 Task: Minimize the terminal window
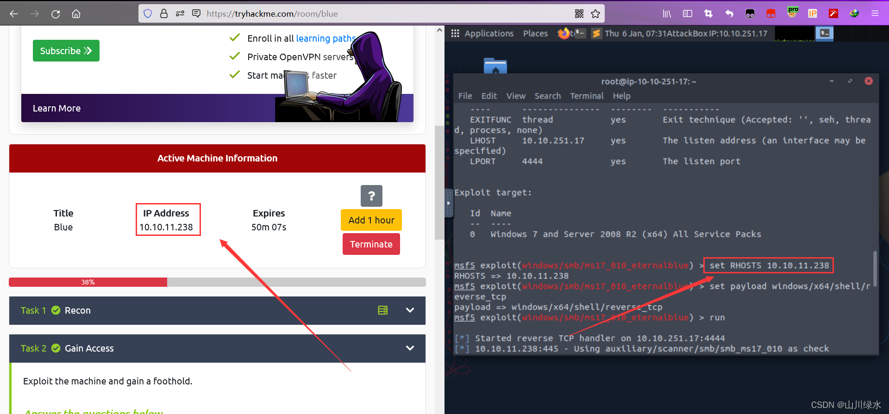832,81
